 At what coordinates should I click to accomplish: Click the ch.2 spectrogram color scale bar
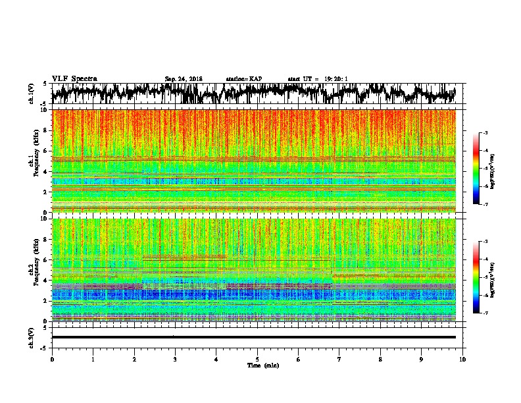coord(476,277)
